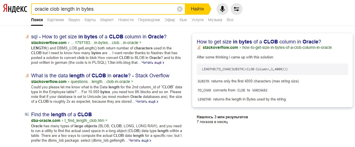
Task: Click the LENGTHB code snippet block
Action: 272,69
